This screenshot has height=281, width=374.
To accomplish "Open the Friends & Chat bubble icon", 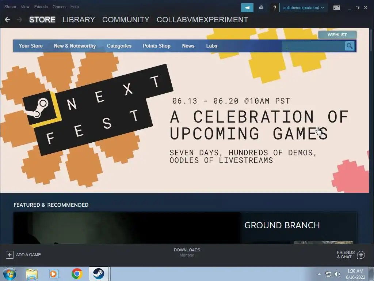I will point(361,255).
